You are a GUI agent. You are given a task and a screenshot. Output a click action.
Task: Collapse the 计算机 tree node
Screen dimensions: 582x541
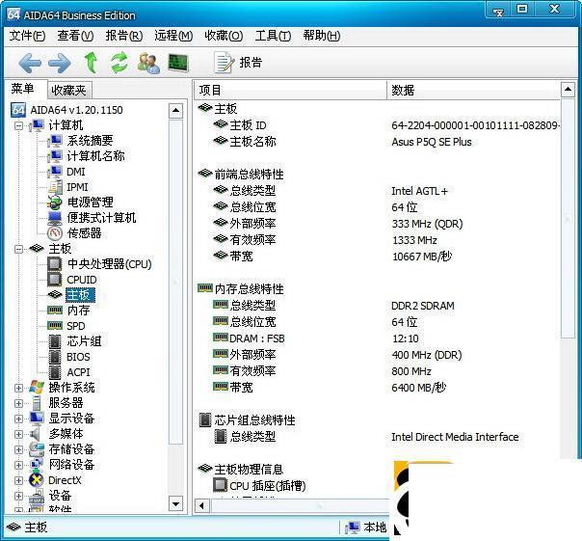point(18,125)
